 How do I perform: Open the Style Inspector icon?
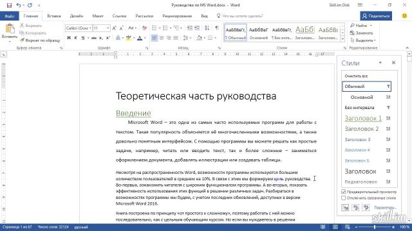[x=355, y=208]
